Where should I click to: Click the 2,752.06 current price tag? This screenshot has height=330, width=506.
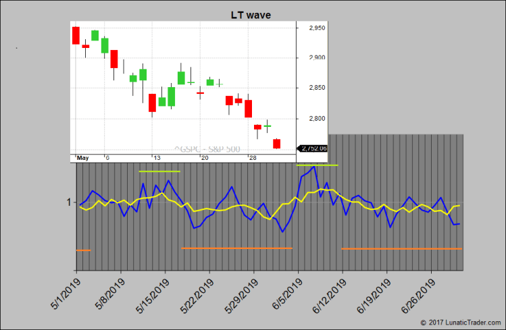313,148
